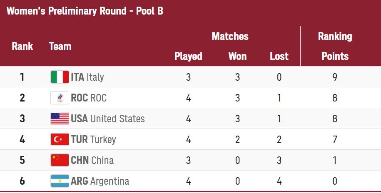Image resolution: width=381 pixels, height=193 pixels.
Task: Click the China flag icon
Action: (x=60, y=160)
